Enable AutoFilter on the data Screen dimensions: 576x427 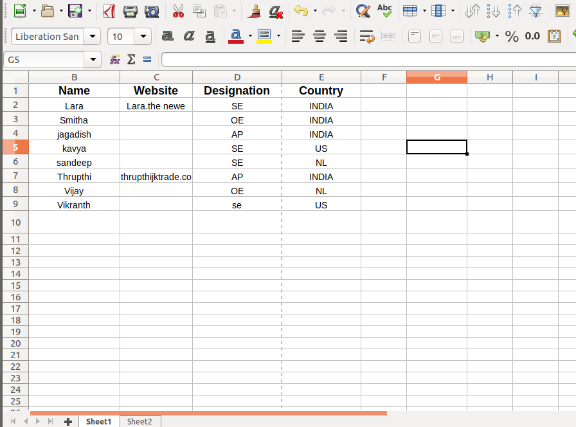(x=535, y=11)
